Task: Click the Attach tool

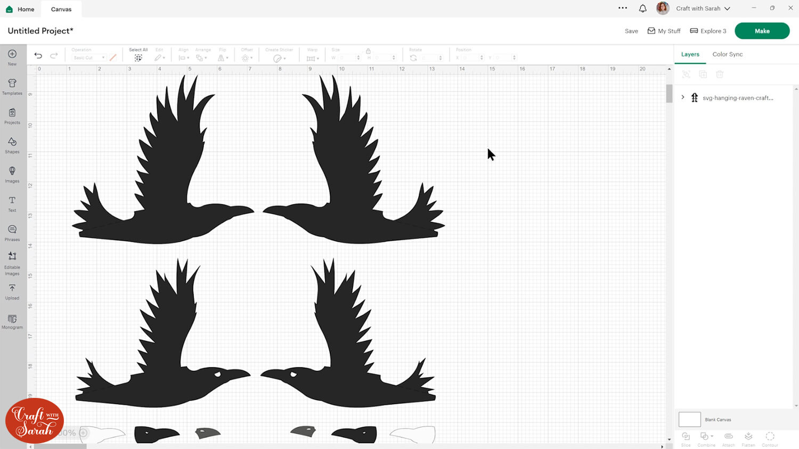Action: pos(729,439)
